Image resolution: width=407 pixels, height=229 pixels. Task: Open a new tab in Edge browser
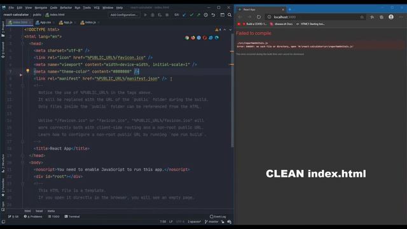(290, 10)
